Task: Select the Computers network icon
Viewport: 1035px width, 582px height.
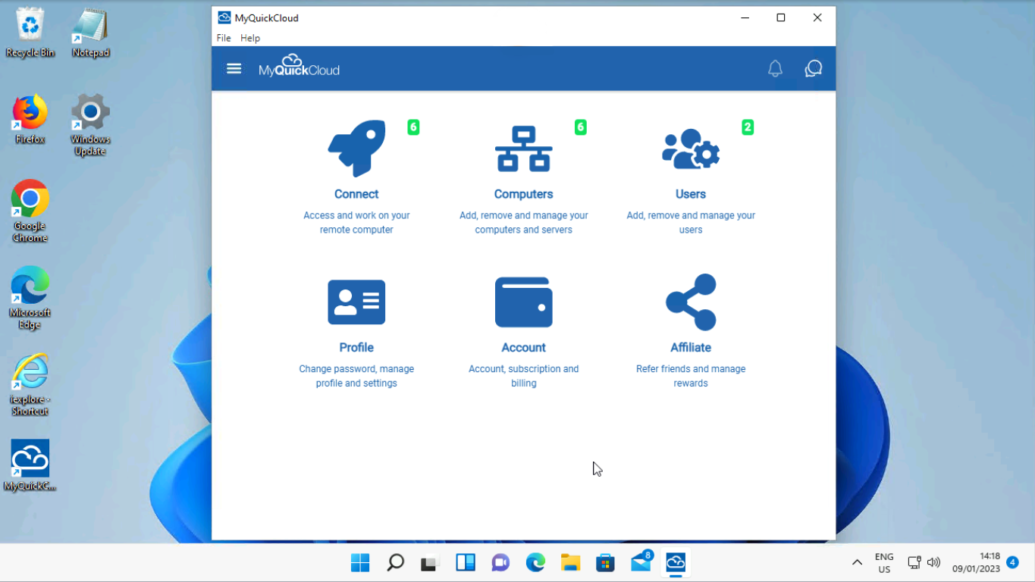Action: coord(523,149)
